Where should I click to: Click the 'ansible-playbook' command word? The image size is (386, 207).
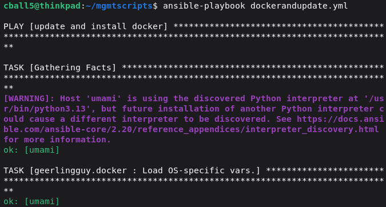[204, 6]
